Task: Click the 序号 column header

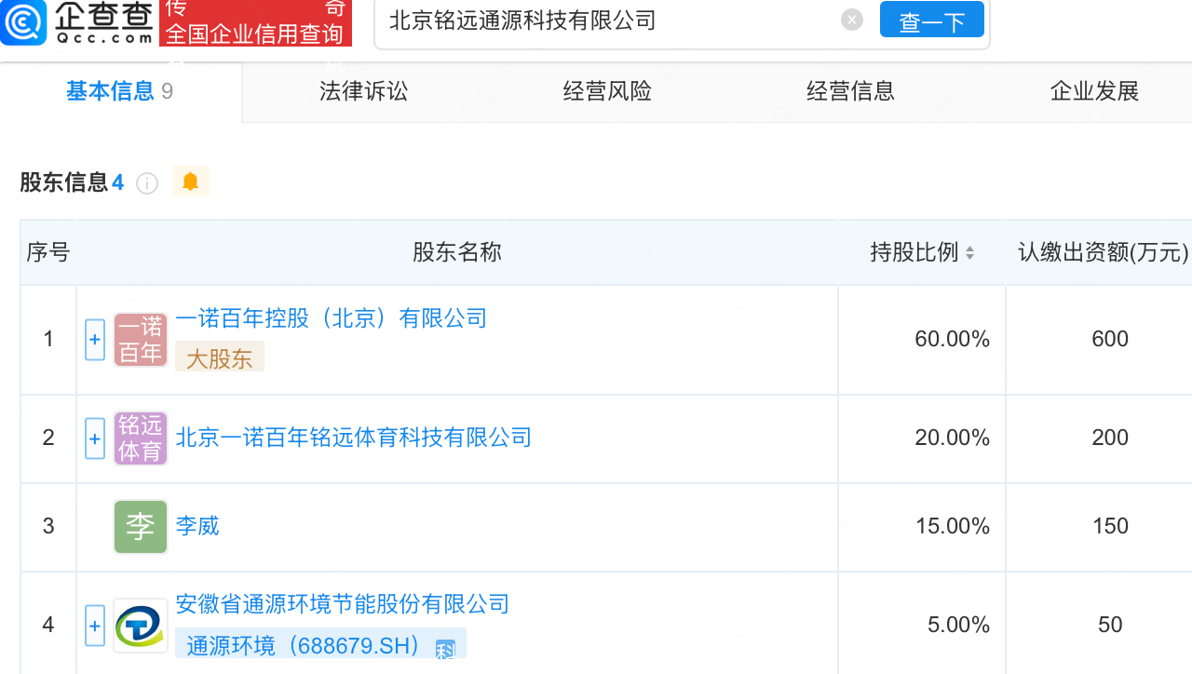Action: pyautogui.click(x=48, y=252)
